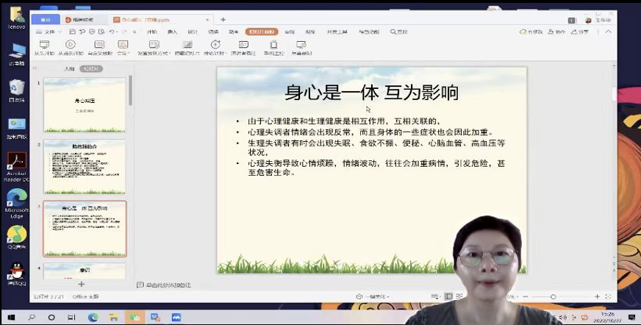Open phone remote control (手机遥控)
Viewport: 641px width, 325px height.
pos(273,48)
